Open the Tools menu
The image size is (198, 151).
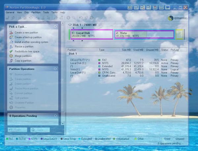(x=46, y=13)
